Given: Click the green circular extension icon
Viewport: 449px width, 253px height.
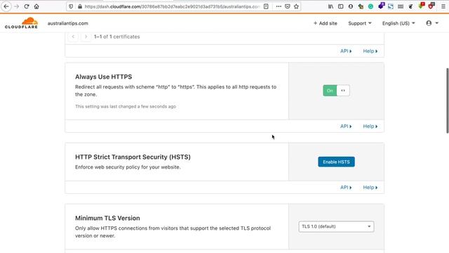Looking at the screenshot, I should click(x=370, y=6).
